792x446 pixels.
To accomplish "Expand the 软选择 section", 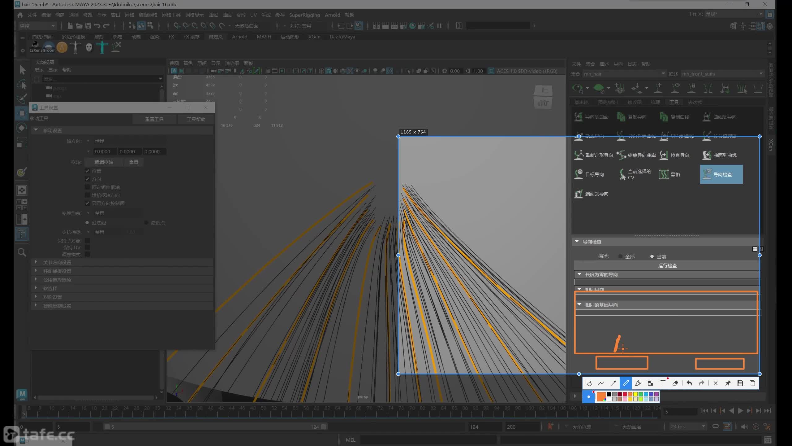I will (36, 288).
